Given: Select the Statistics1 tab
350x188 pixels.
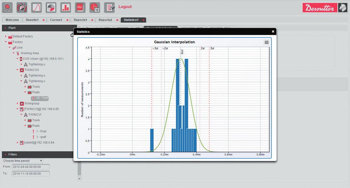Looking at the screenshot, I should click(131, 20).
